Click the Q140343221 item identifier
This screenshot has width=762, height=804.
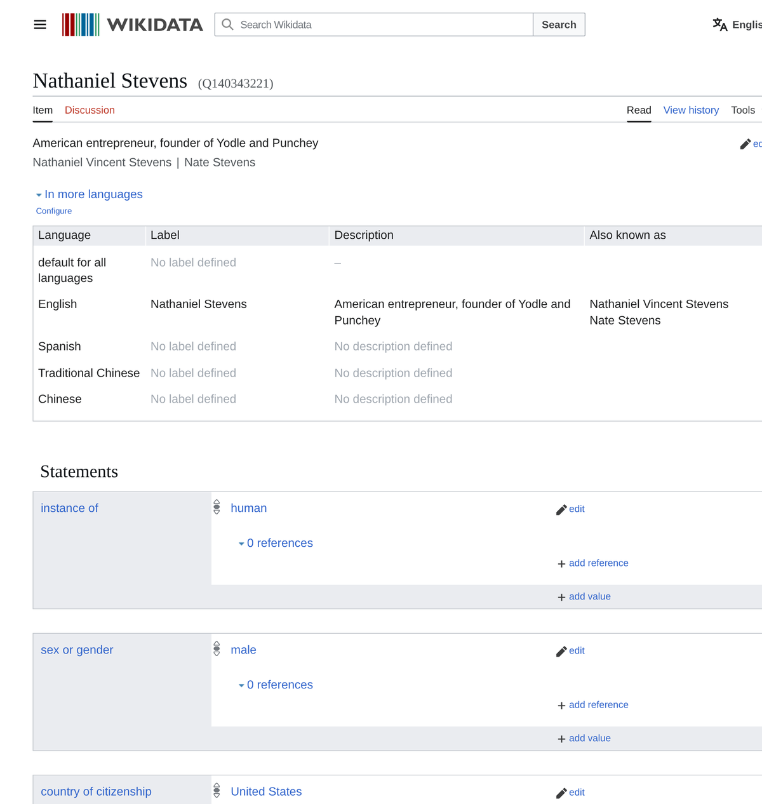(x=236, y=83)
